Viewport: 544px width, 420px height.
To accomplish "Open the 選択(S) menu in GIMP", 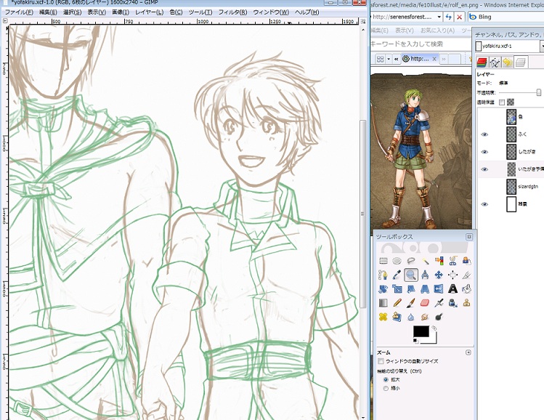I will click(x=72, y=12).
